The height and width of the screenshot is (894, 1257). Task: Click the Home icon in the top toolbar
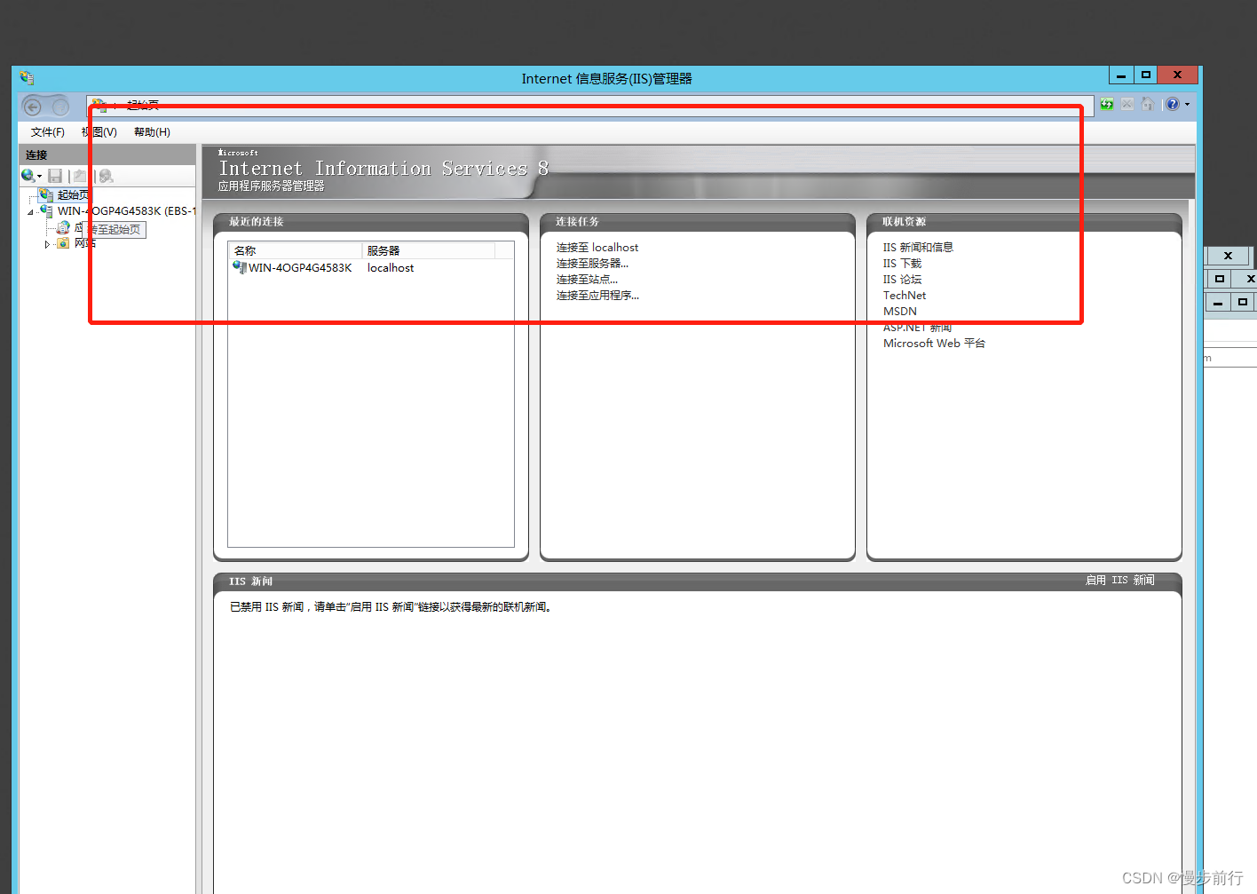coord(1148,104)
